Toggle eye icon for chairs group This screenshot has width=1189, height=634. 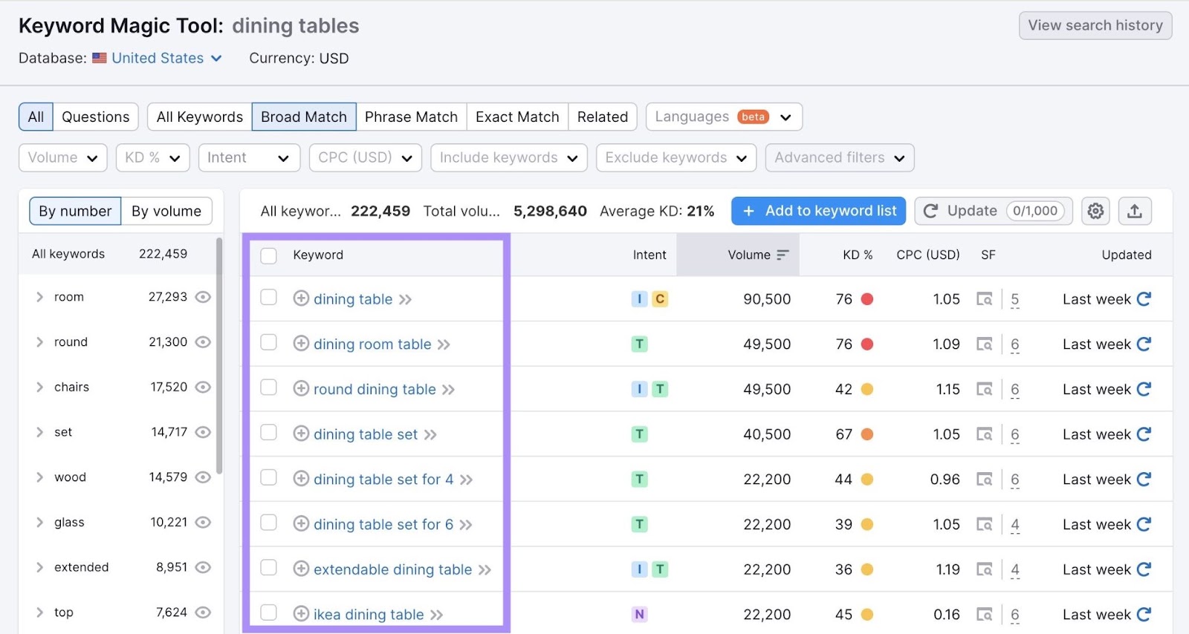(x=203, y=387)
